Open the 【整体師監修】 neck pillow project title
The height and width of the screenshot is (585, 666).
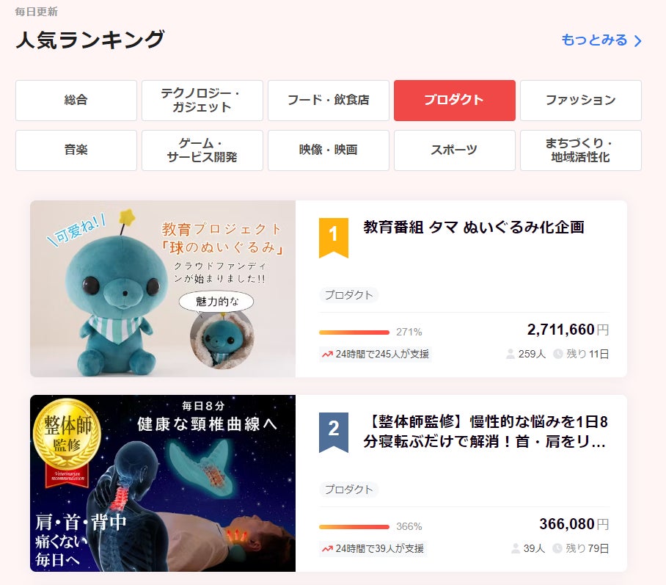(486, 432)
